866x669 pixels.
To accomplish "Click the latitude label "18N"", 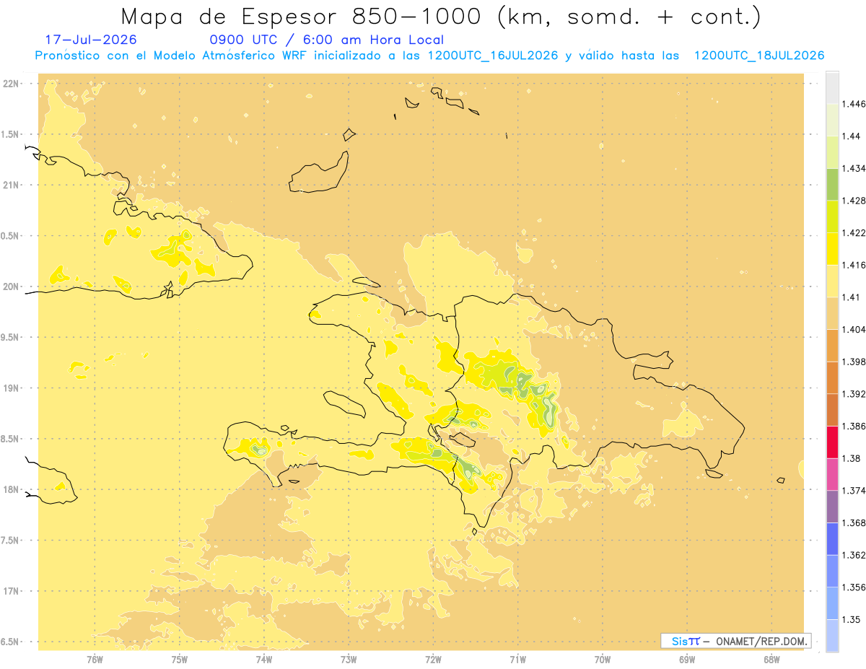I will (12, 490).
